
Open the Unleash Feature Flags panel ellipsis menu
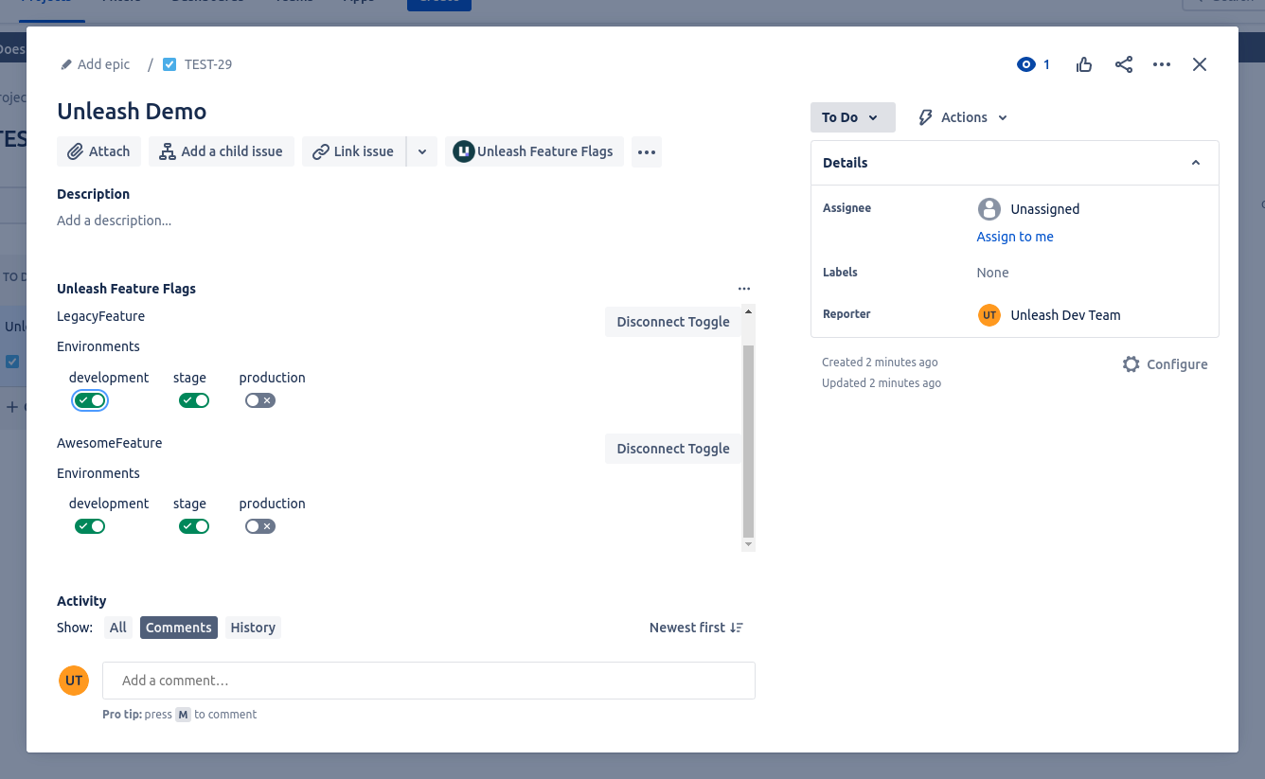[744, 289]
